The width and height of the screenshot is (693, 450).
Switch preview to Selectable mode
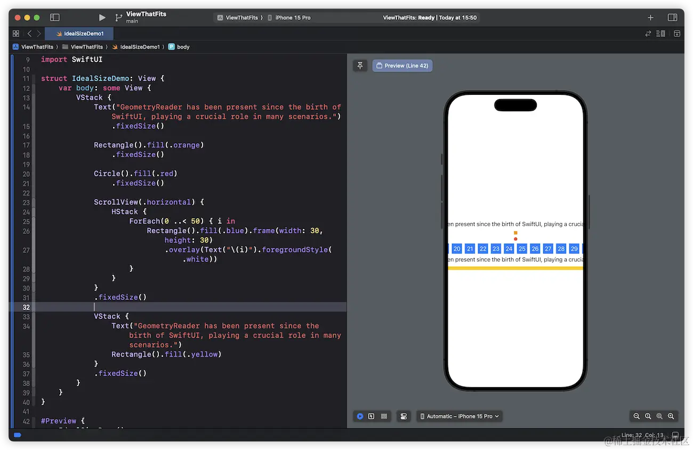click(x=372, y=416)
